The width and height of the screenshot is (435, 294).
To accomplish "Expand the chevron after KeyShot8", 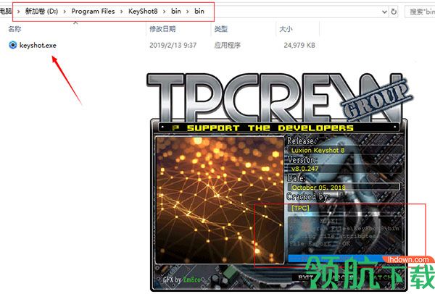I will (165, 12).
